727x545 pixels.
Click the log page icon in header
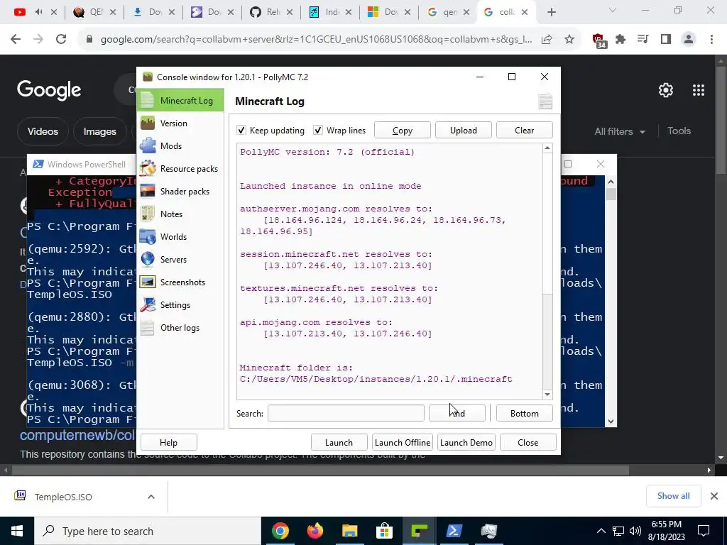[545, 101]
